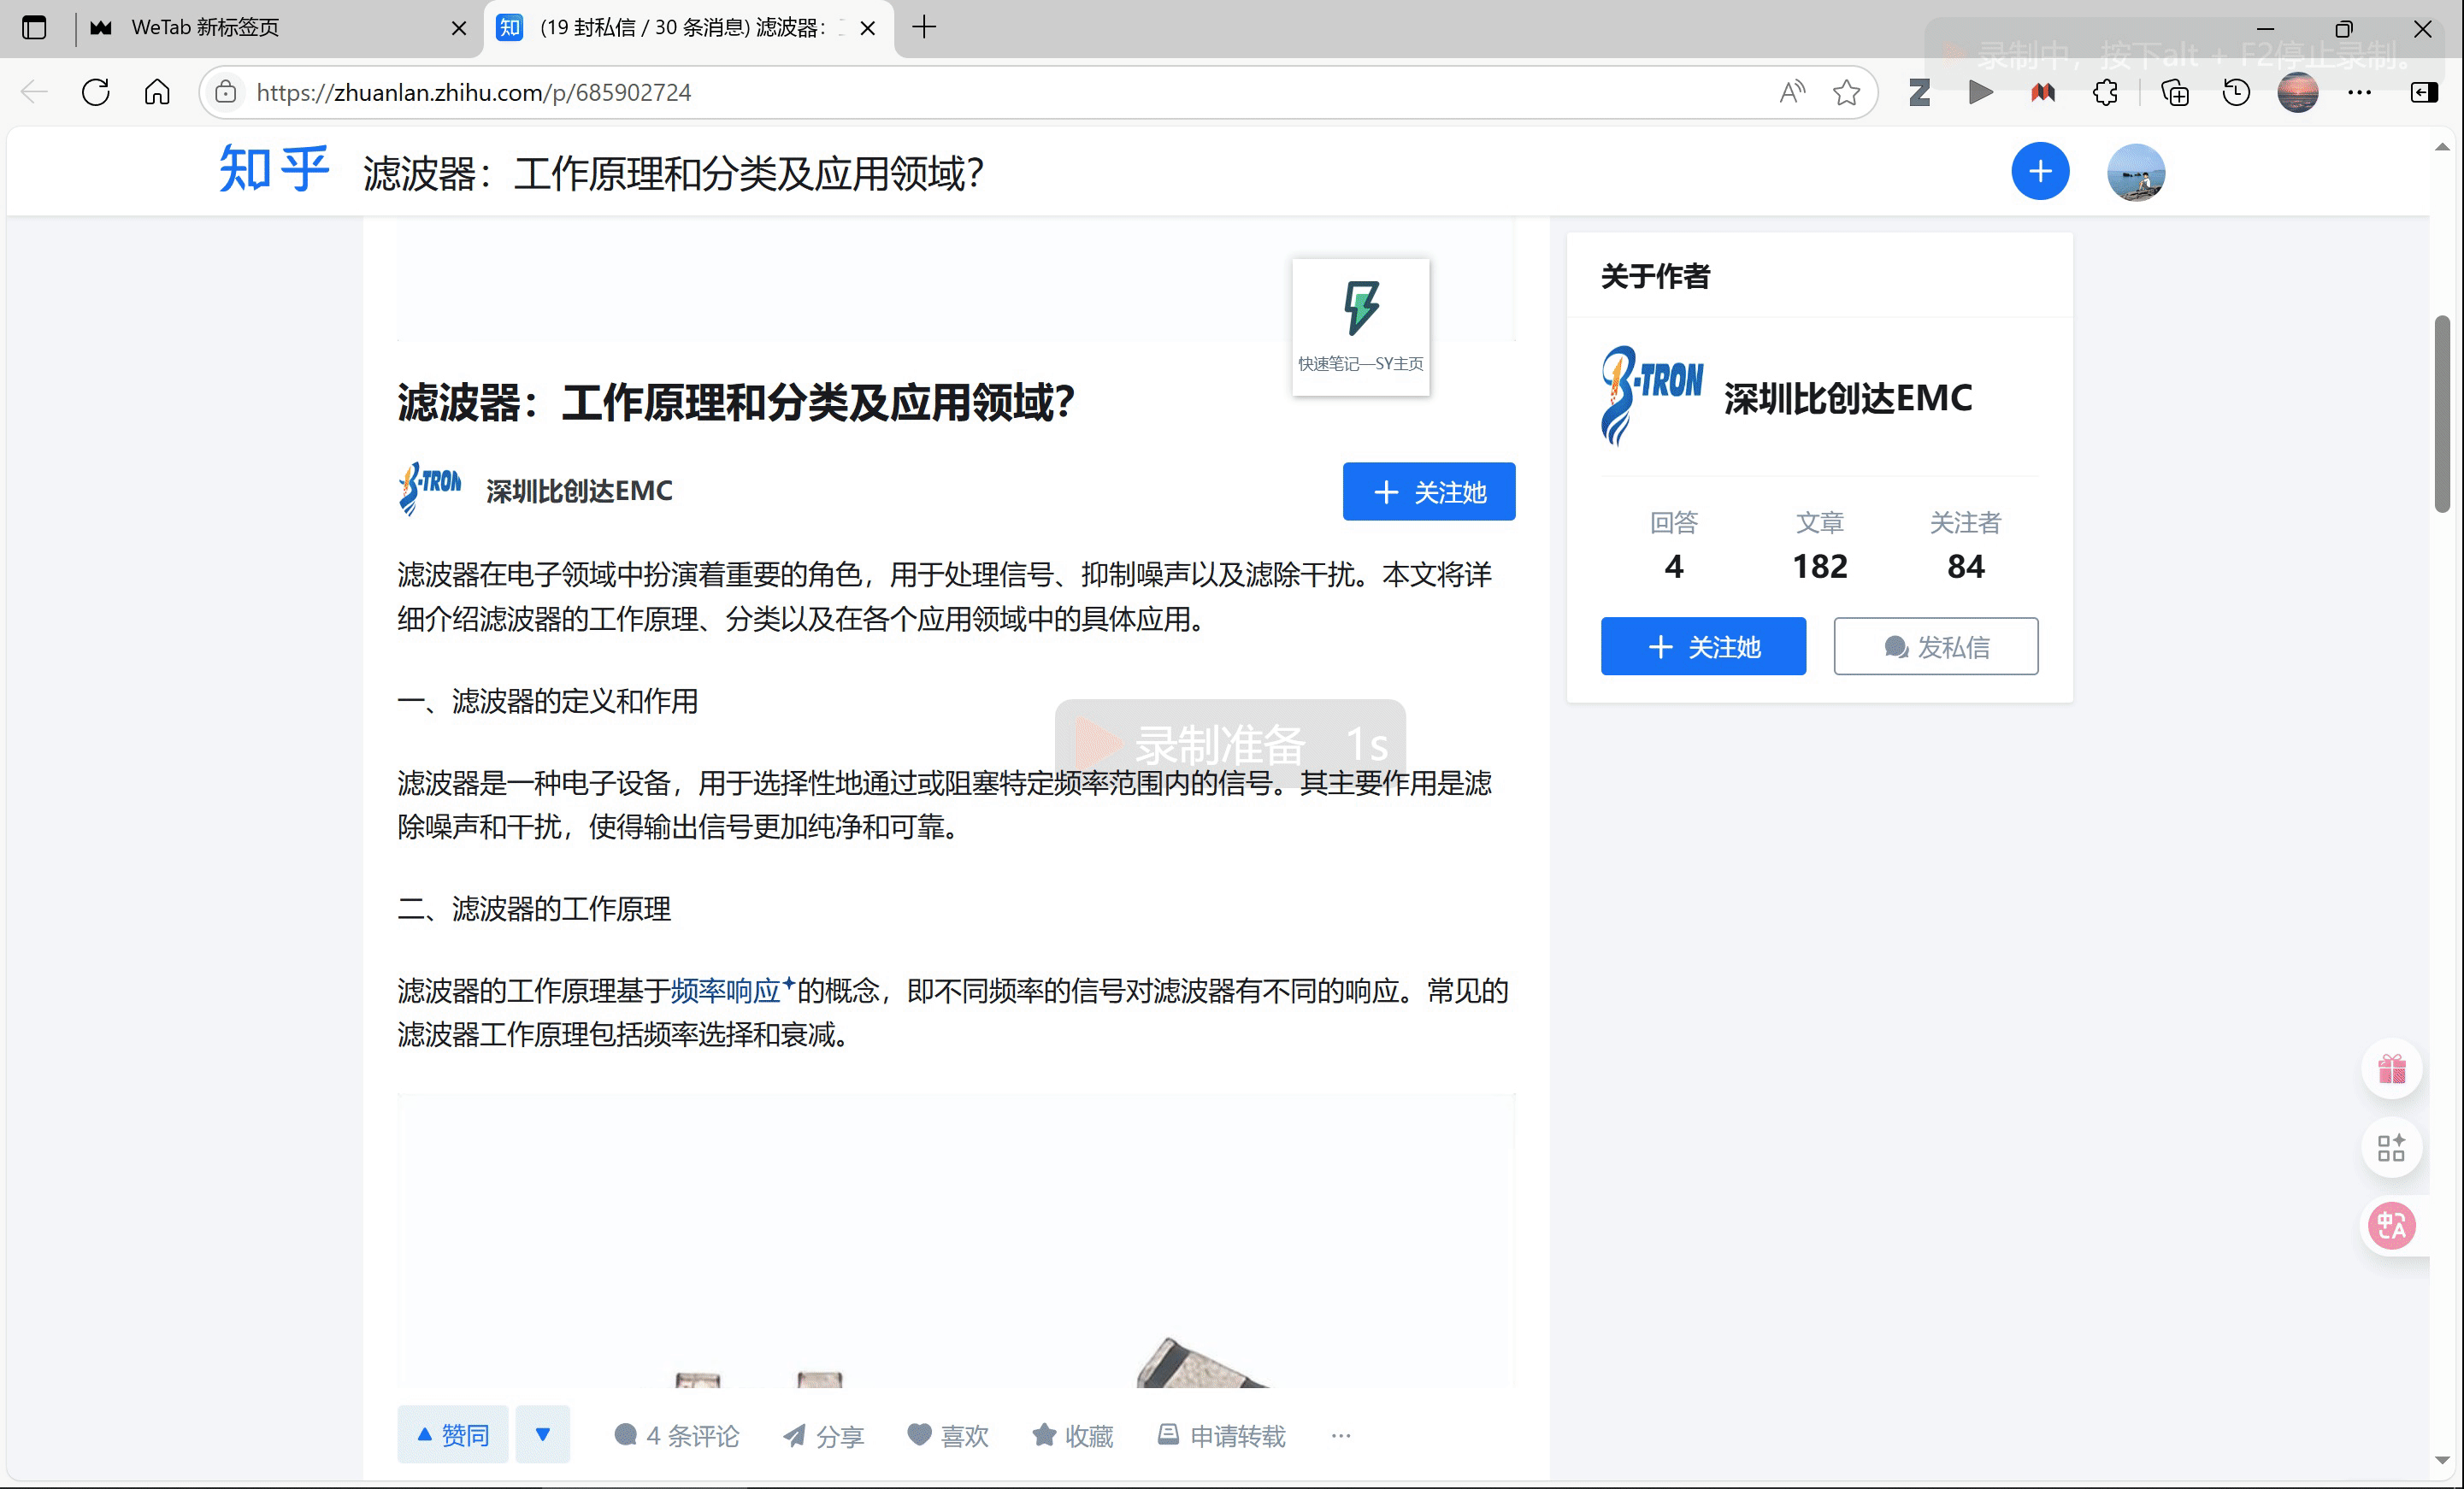The height and width of the screenshot is (1489, 2464).
Task: Click 申请转载 to request repost
Action: [1221, 1436]
